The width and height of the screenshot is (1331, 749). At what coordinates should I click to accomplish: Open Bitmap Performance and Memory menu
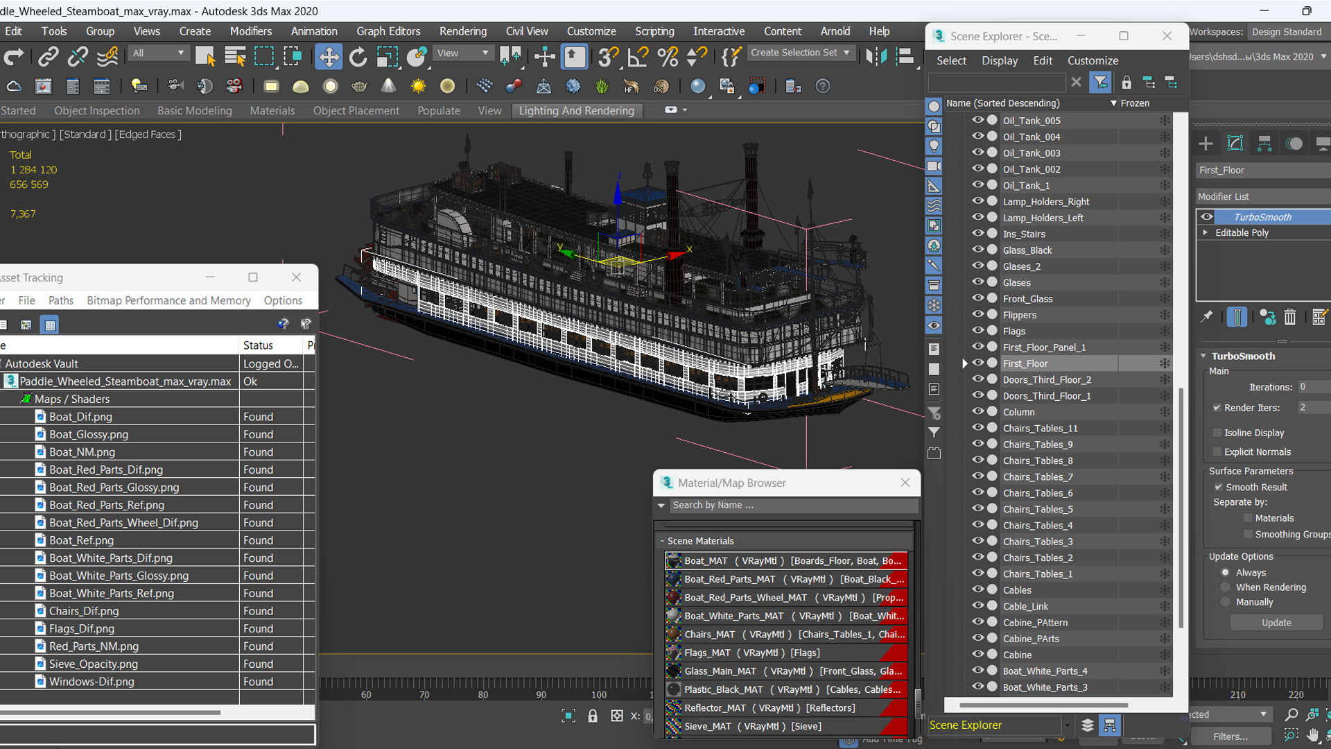168,300
